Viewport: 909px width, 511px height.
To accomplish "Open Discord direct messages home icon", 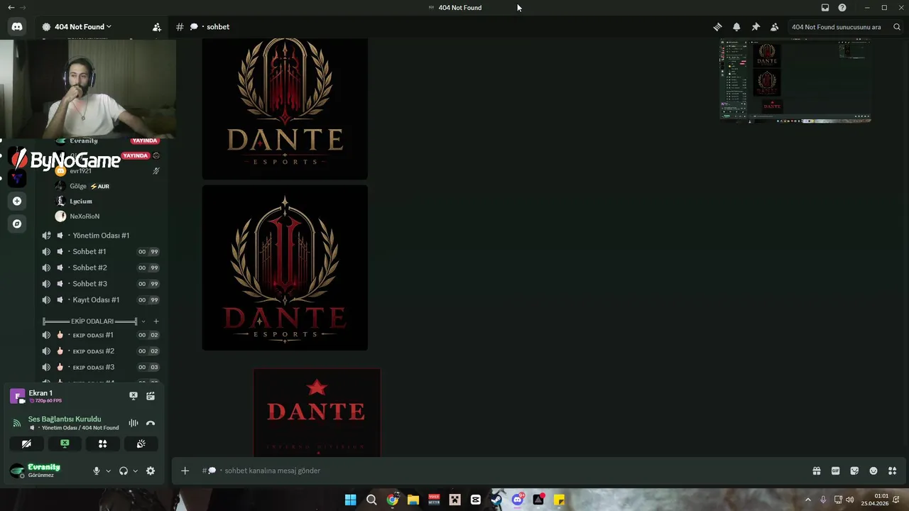I will pos(17,27).
